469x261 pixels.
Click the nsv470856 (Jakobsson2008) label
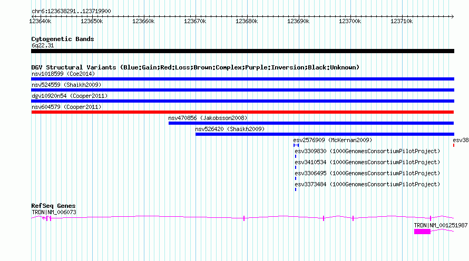(x=208, y=118)
